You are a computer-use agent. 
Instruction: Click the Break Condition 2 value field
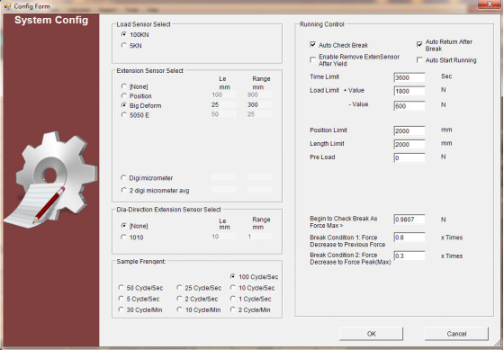[x=409, y=256]
